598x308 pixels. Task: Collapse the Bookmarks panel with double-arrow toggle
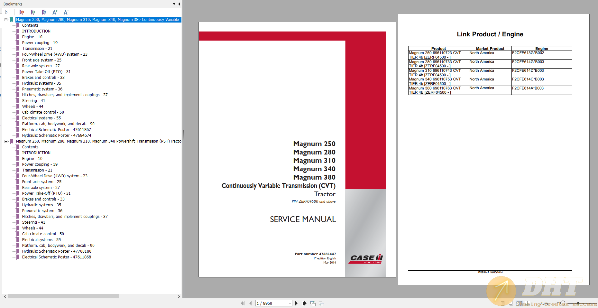tap(173, 4)
